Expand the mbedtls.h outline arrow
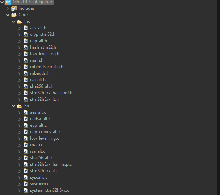 point(19,74)
